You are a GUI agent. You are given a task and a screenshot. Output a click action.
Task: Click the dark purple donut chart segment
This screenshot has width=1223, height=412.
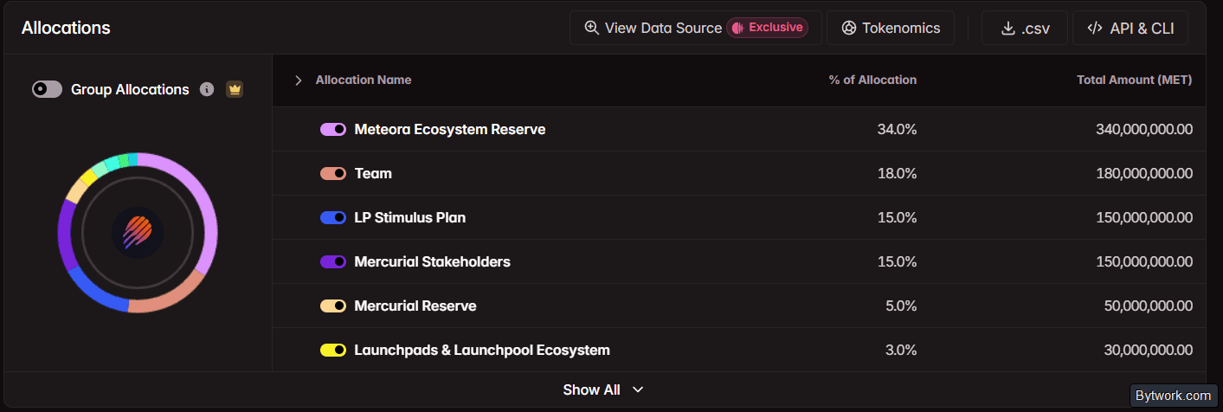66,234
